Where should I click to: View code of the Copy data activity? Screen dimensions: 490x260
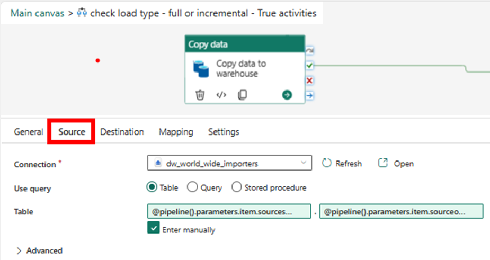point(221,95)
